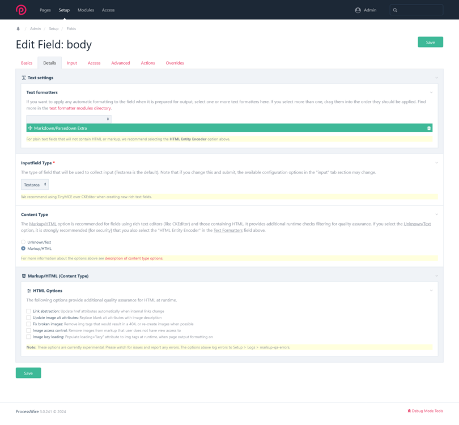This screenshot has height=425, width=459.
Task: Open the text formatter modules directory link
Action: 80,108
